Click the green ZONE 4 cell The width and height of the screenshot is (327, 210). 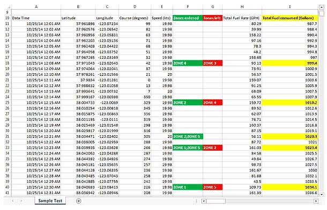(x=188, y=63)
